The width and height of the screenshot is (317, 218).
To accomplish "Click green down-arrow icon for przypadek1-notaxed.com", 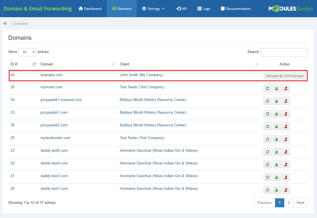I will click(277, 101).
